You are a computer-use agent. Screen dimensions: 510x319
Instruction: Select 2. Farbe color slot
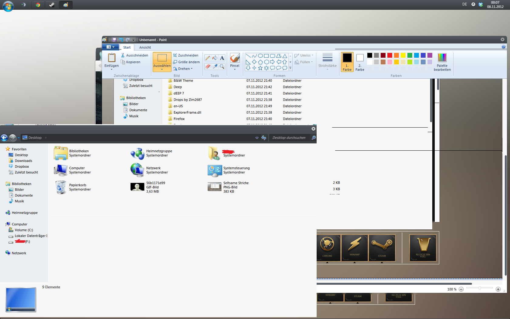click(x=360, y=62)
